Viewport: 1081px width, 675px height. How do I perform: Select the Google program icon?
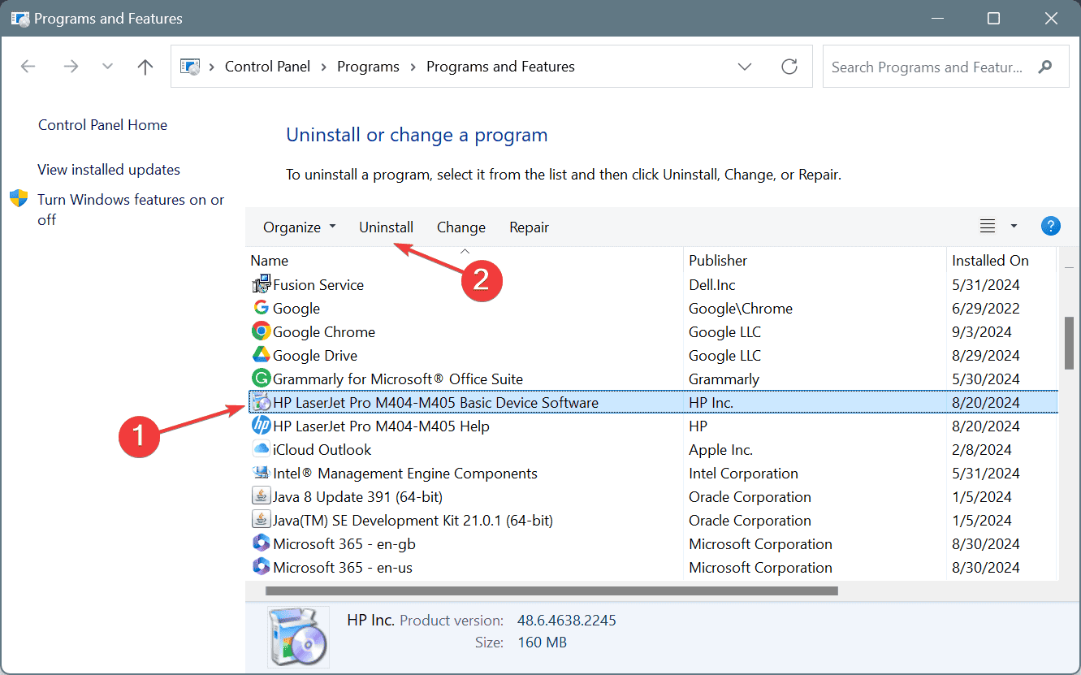coord(261,309)
